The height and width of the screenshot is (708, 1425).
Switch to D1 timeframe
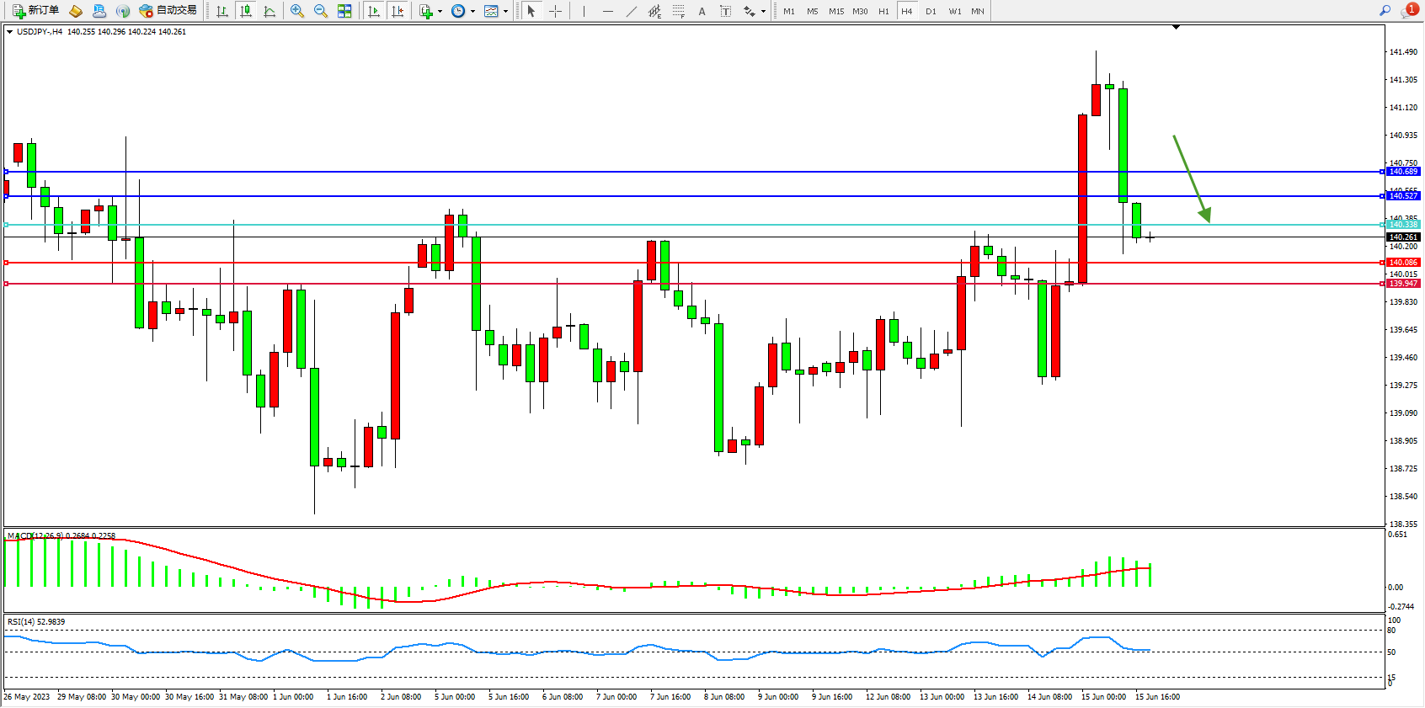click(931, 11)
